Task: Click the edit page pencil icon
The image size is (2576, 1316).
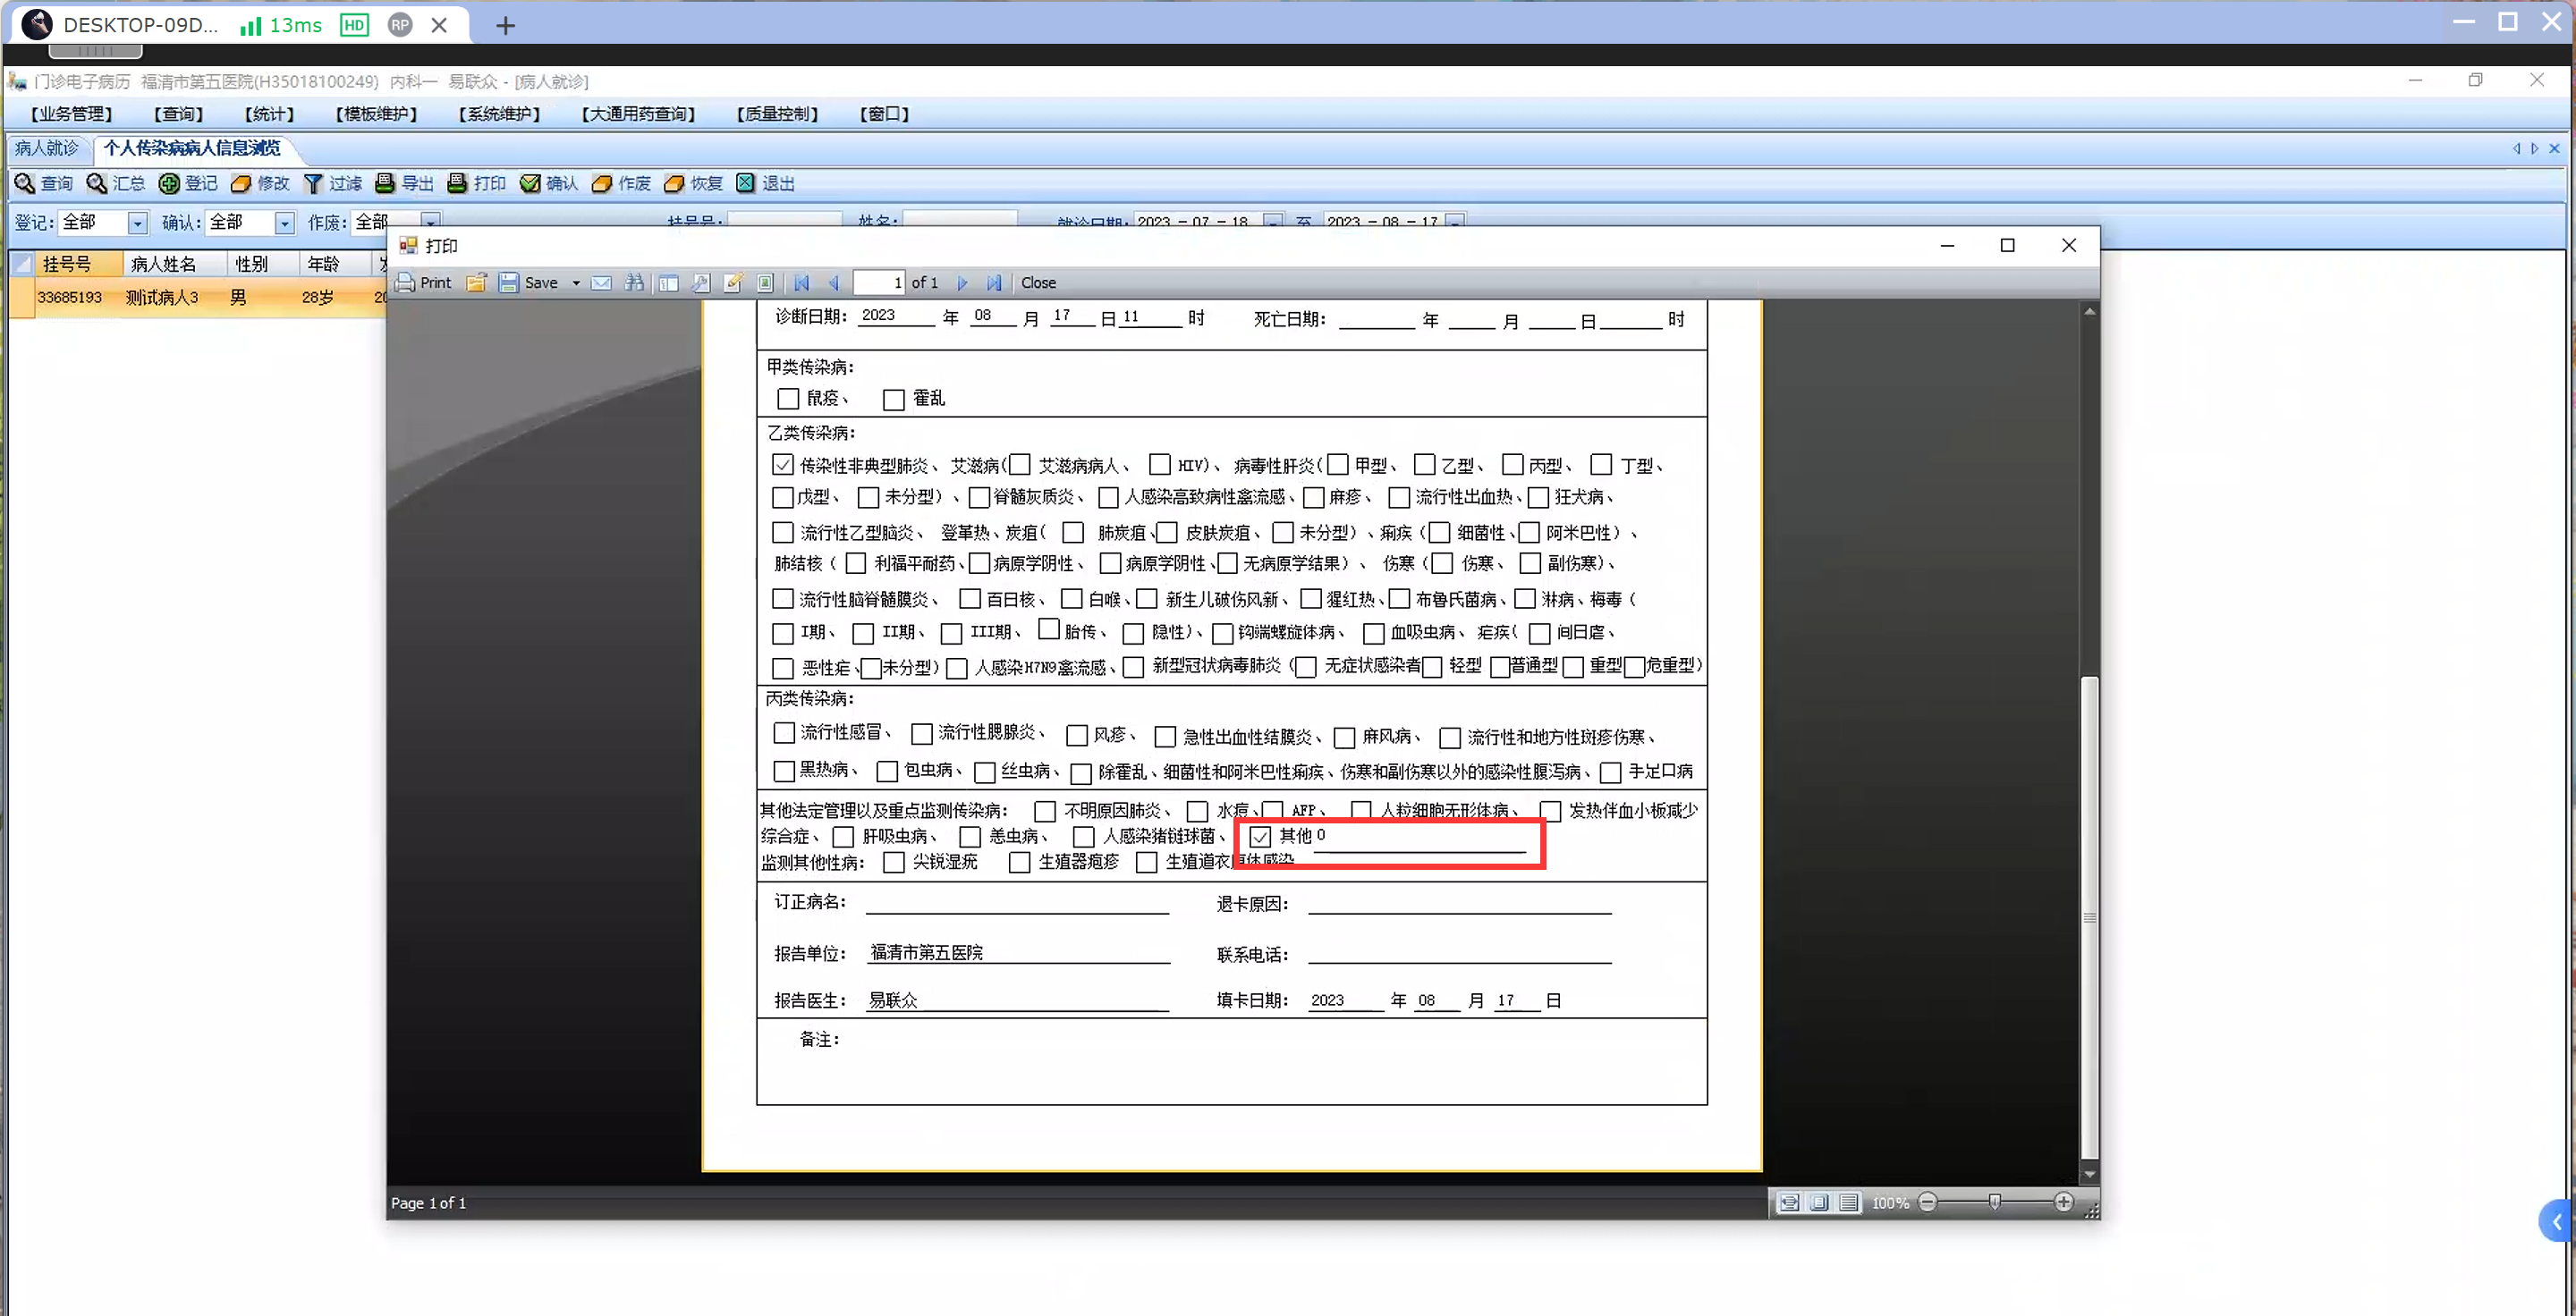Action: pyautogui.click(x=733, y=283)
